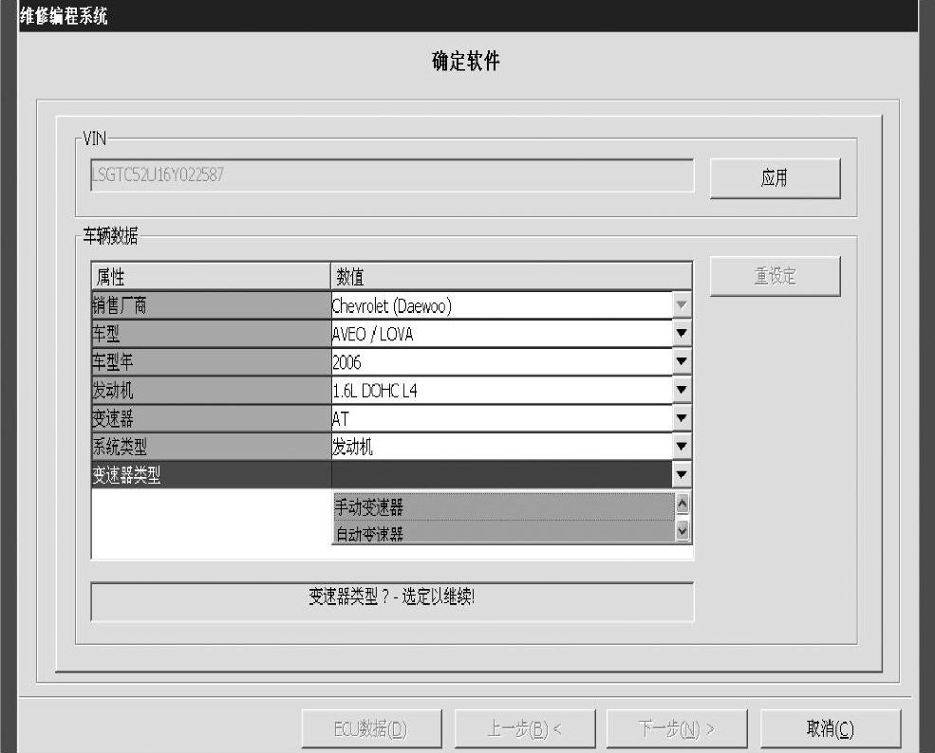
Task: Click the list's scroll up arrow
Action: (x=682, y=504)
